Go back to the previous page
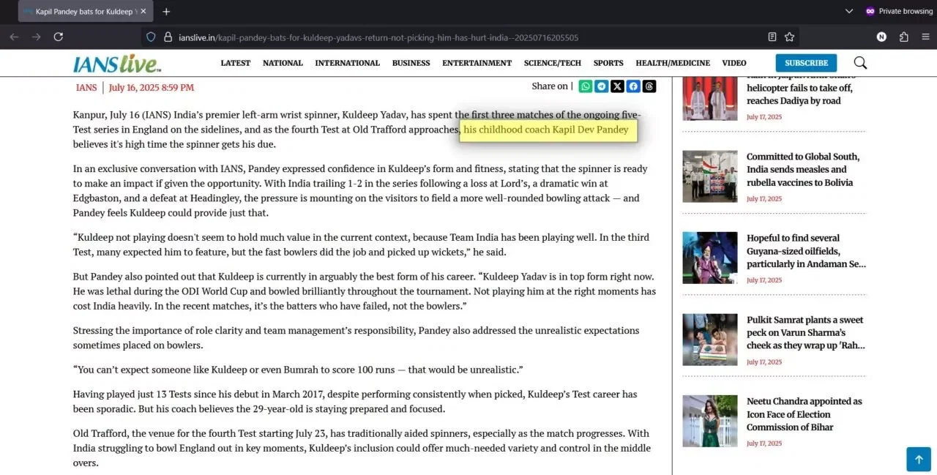 (14, 37)
